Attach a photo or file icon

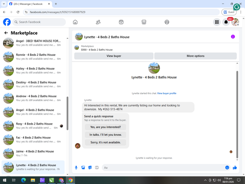coord(83,167)
